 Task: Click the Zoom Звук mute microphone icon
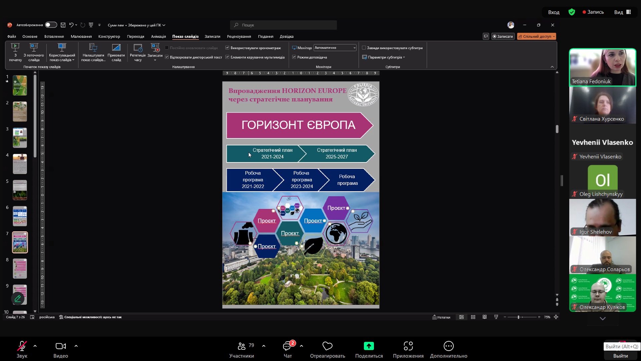[x=22, y=346]
